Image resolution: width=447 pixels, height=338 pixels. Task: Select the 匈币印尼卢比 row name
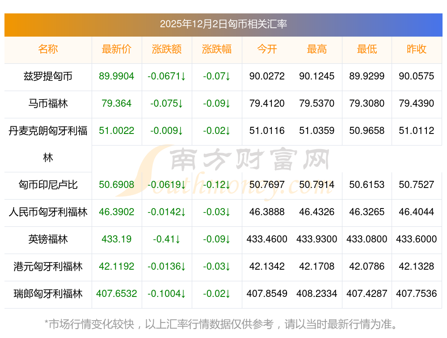(48, 185)
